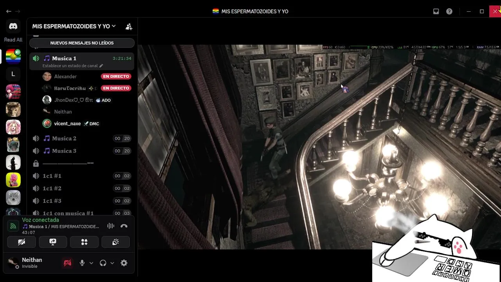Click the 1c1 con musica #1 count 00 03

pos(122,213)
